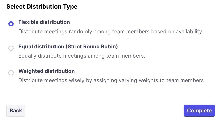221x119 pixels.
Task: Click the "Equal distribution (Strict Round Robin)" label
Action: coord(68,47)
